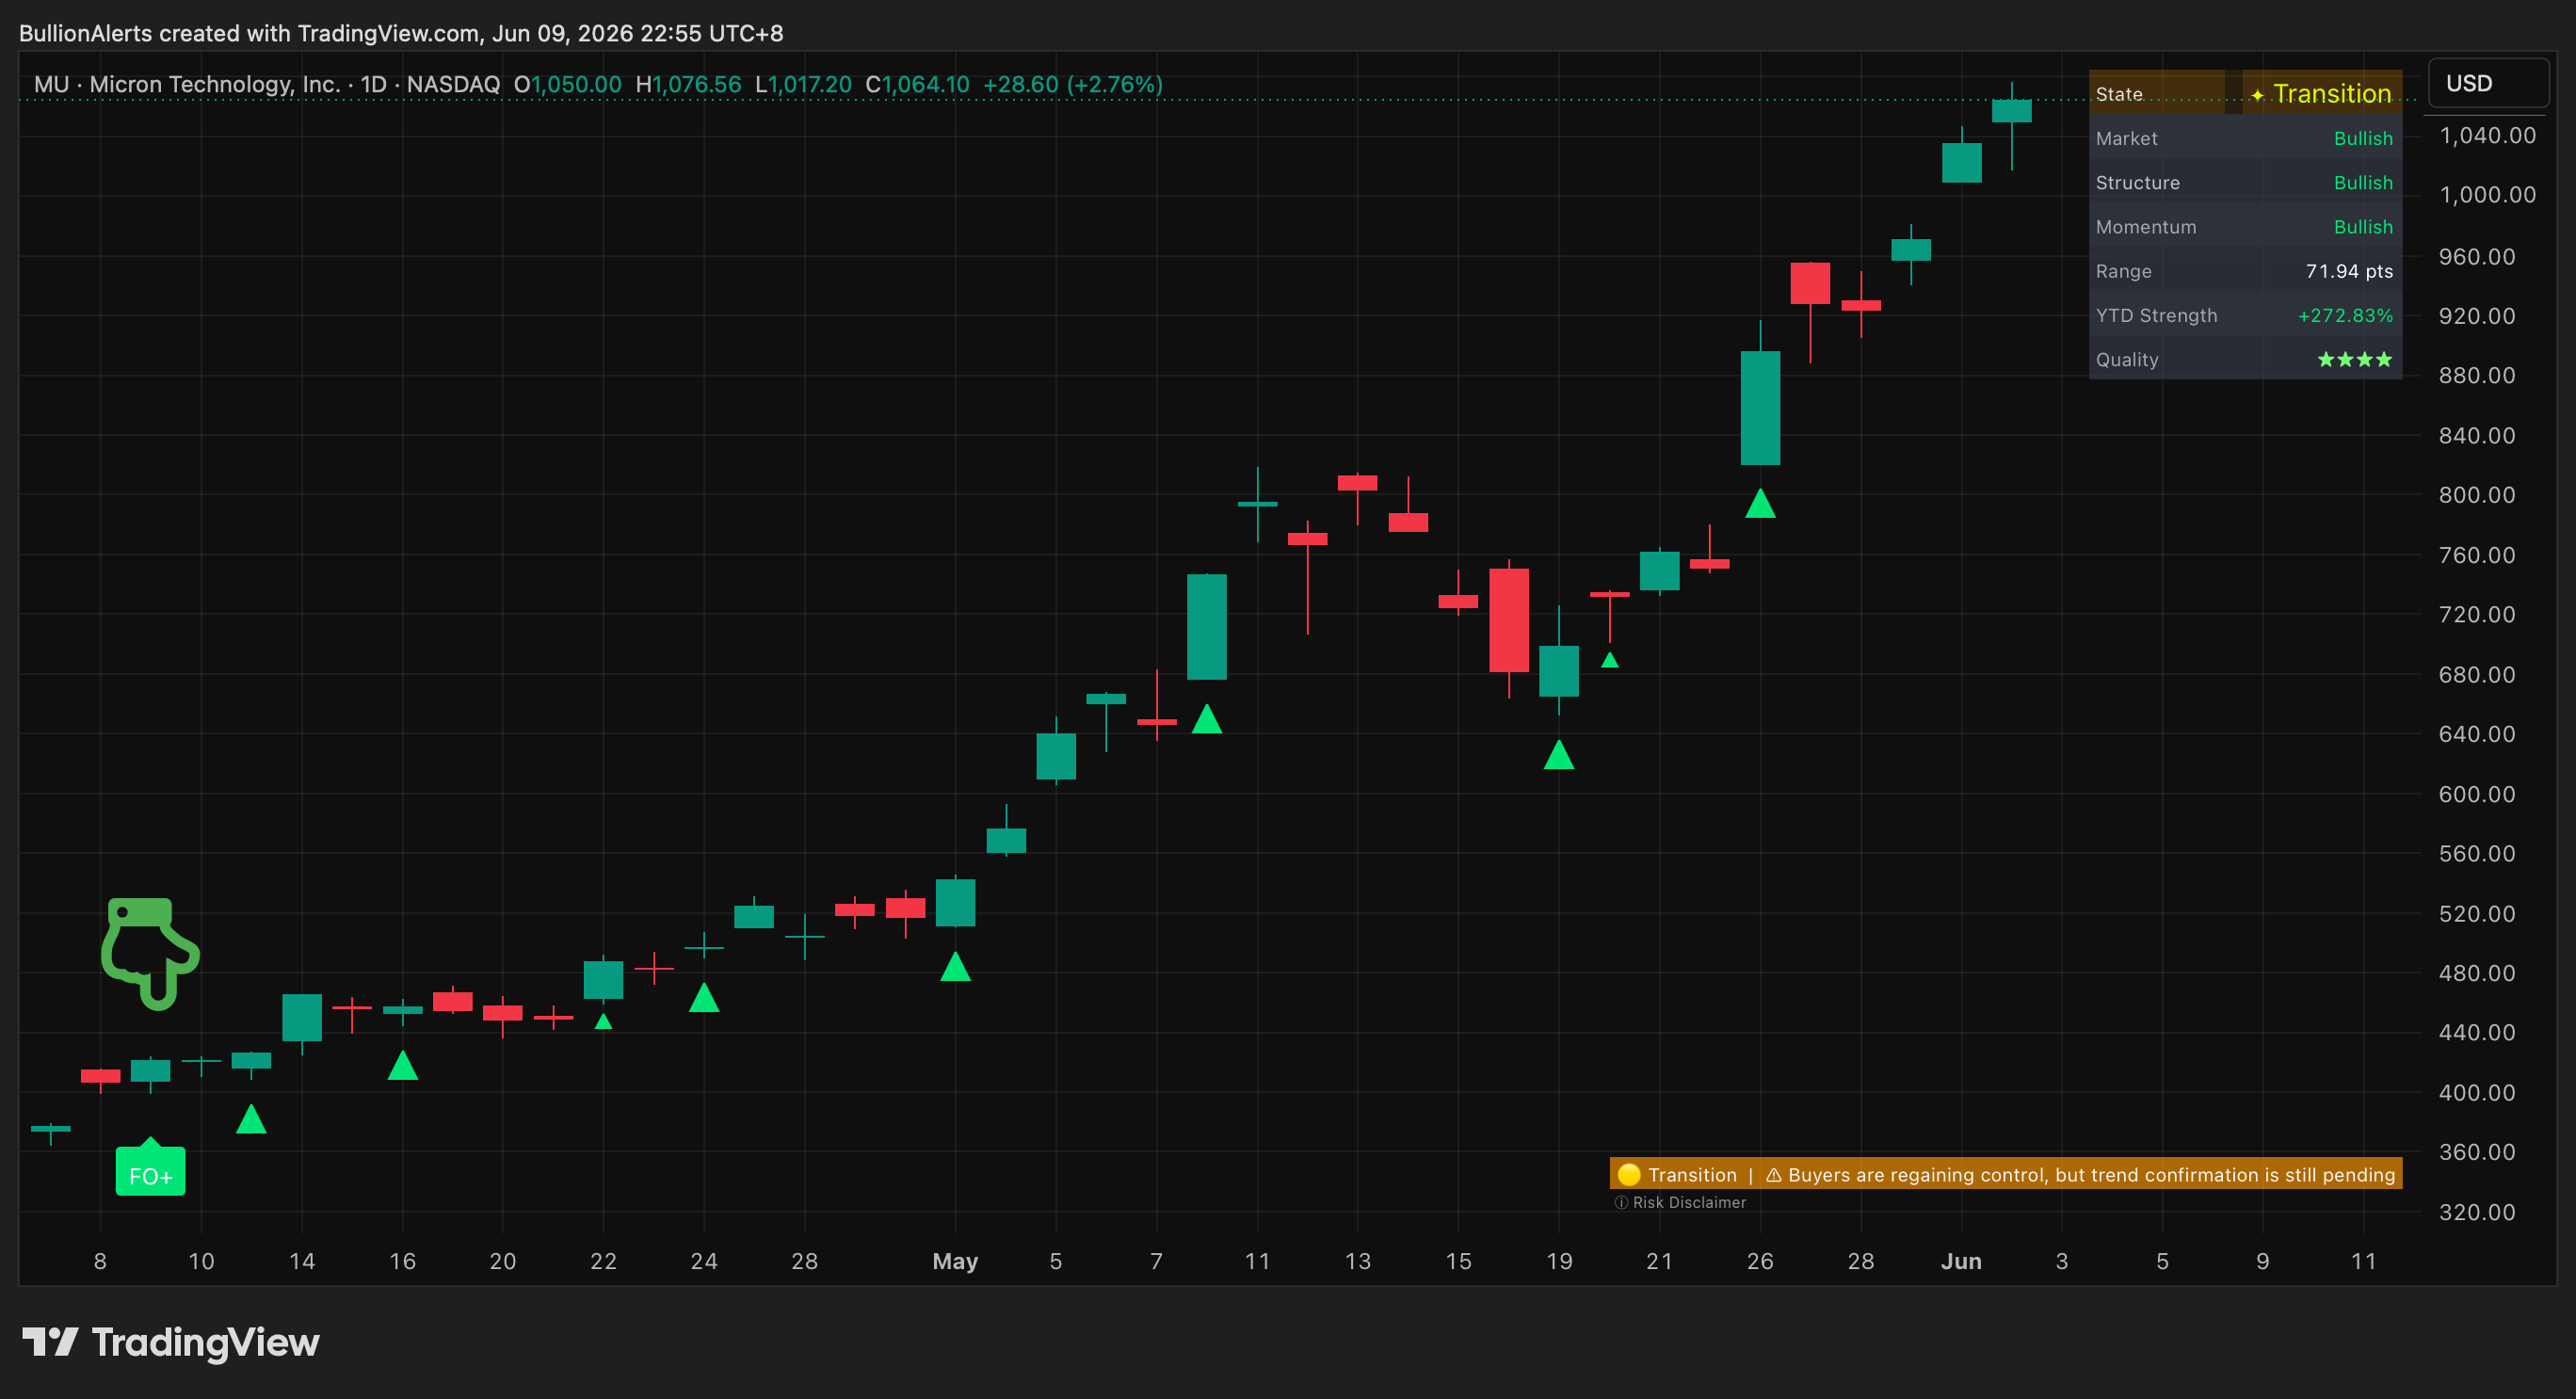The image size is (2576, 1399).
Task: Click the Risk Disclaimer link
Action: pyautogui.click(x=1689, y=1202)
